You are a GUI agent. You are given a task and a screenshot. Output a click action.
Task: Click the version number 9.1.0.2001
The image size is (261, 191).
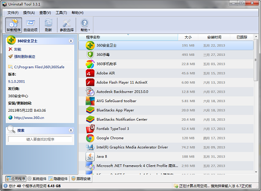click(x=16, y=82)
